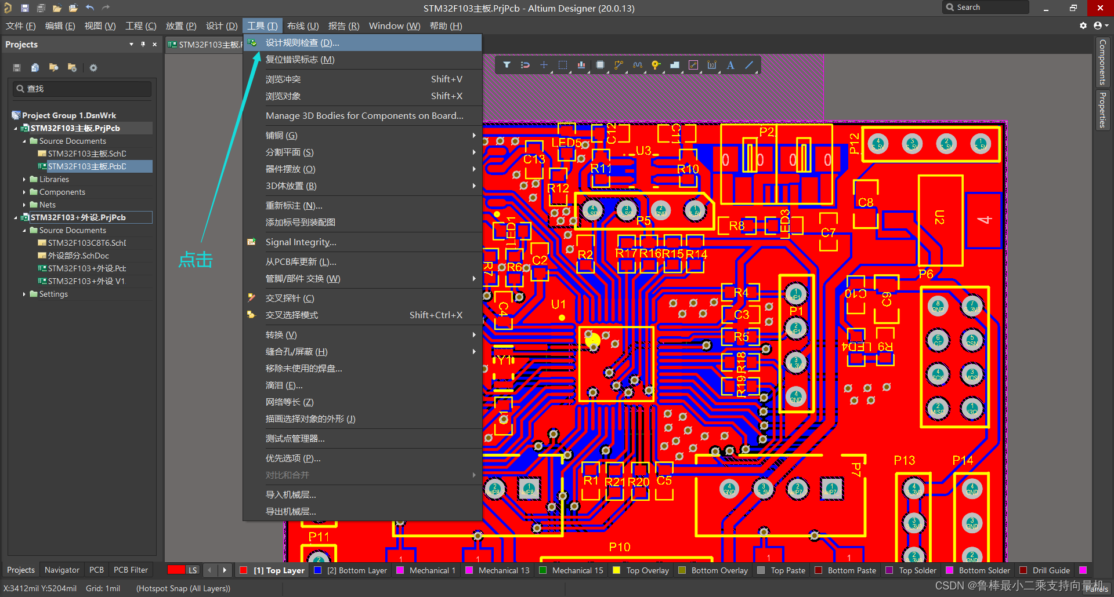Click the selection filter funnel icon

[x=507, y=65]
